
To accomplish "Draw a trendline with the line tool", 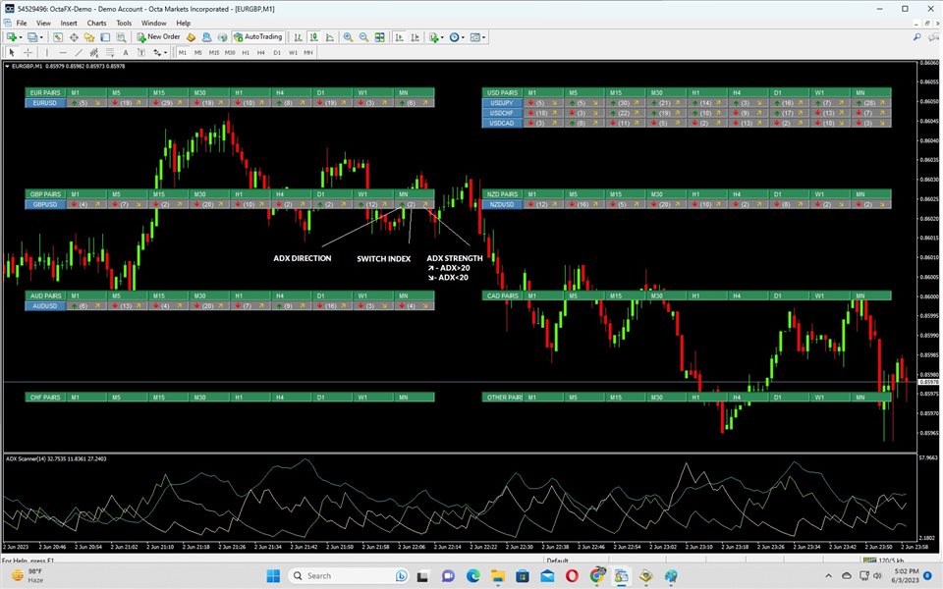I will tap(79, 53).
